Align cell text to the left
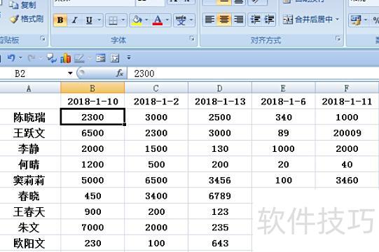379x252 pixels. tap(209, 20)
